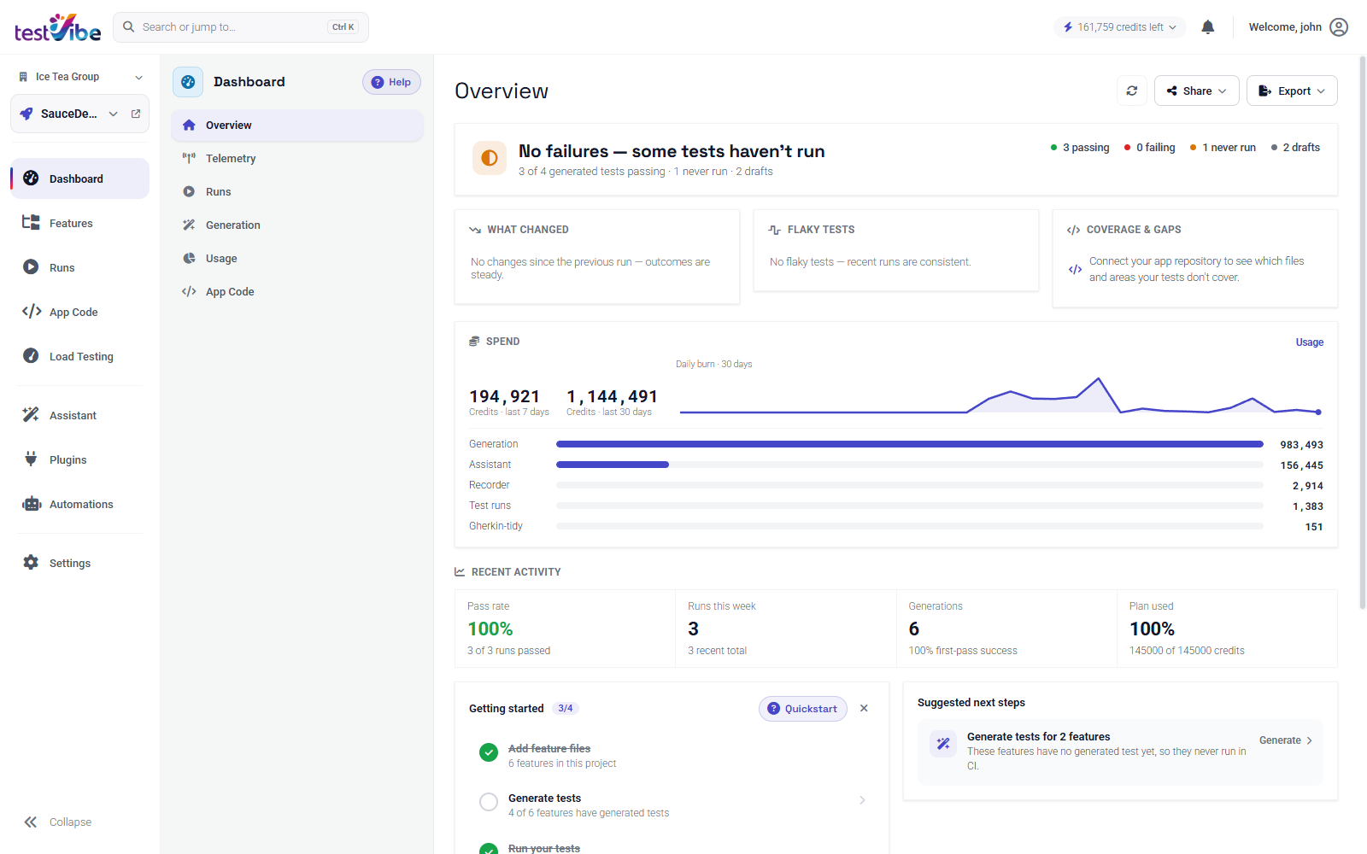The image size is (1367, 854).
Task: Click the 0 failing status label
Action: point(1149,148)
